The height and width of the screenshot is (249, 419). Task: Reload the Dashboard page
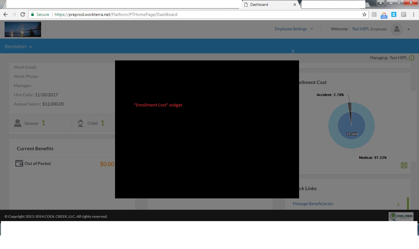[22, 14]
